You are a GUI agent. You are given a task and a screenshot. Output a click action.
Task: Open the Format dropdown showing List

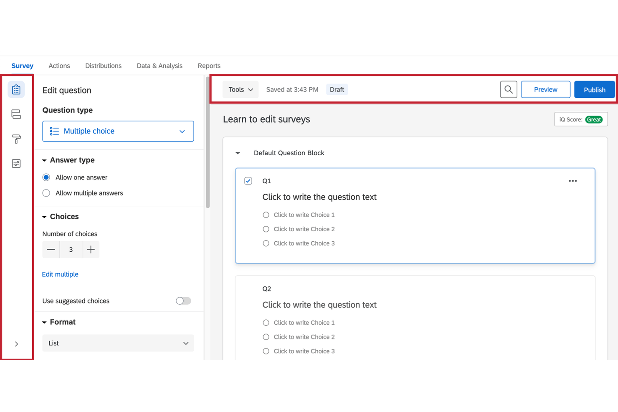click(118, 343)
